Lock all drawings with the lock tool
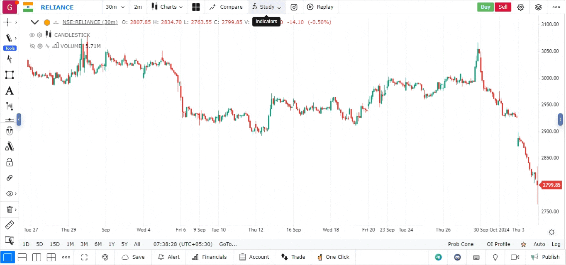Image resolution: width=566 pixels, height=265 pixels. click(x=10, y=162)
